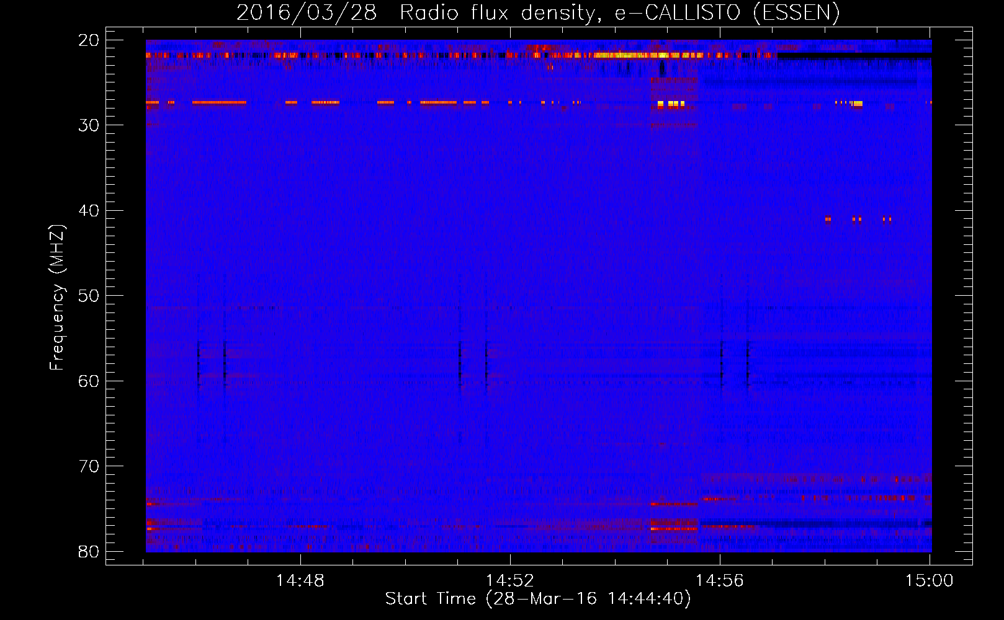The height and width of the screenshot is (620, 1004).
Task: Click the 14:56 time tick label
Action: (x=719, y=580)
